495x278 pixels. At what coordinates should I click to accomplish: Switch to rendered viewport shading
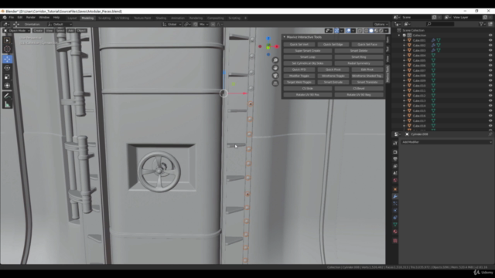[x=381, y=31]
